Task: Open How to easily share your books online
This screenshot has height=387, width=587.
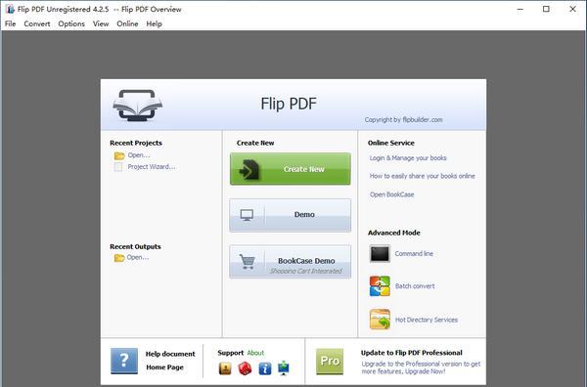Action: [423, 176]
